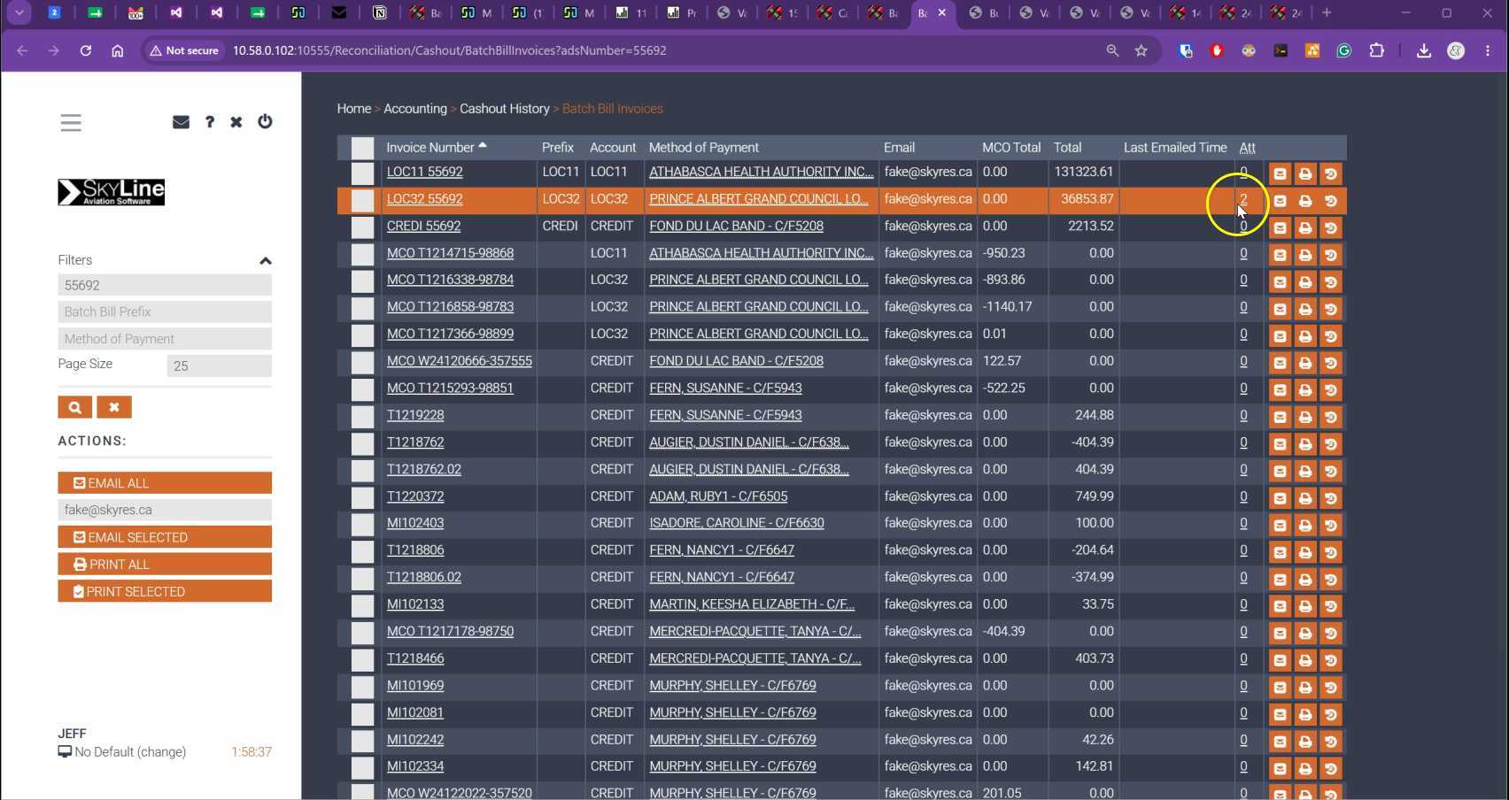The image size is (1509, 800).
Task: Check the box for invoice LOC32 55692
Action: 362,200
